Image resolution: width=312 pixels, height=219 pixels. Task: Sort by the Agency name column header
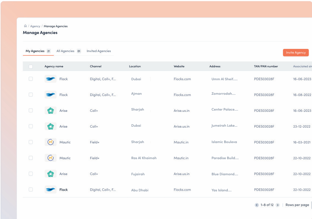coord(54,66)
